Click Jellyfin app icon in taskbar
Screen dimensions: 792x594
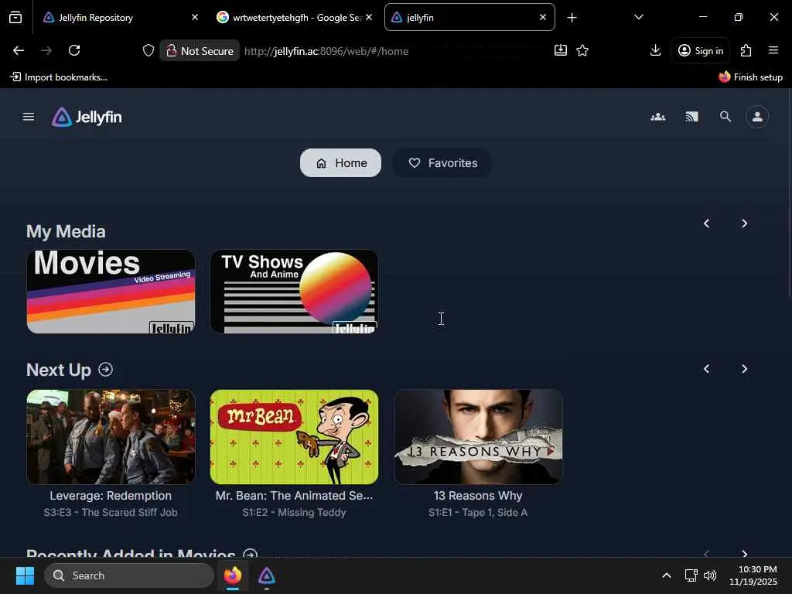[267, 575]
